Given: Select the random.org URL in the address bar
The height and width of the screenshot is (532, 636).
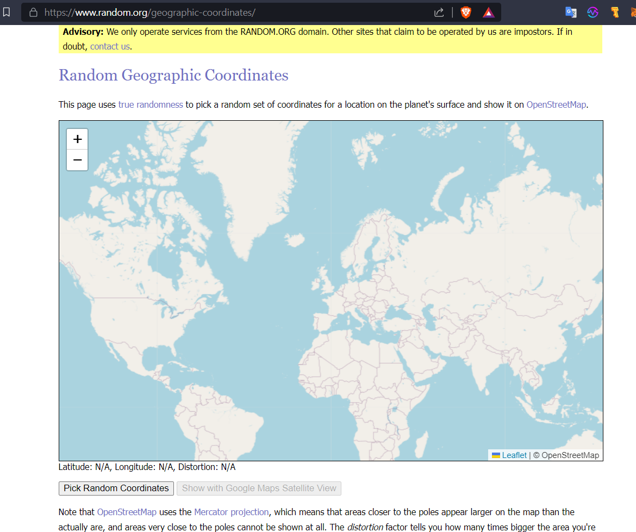Looking at the screenshot, I should tap(149, 12).
